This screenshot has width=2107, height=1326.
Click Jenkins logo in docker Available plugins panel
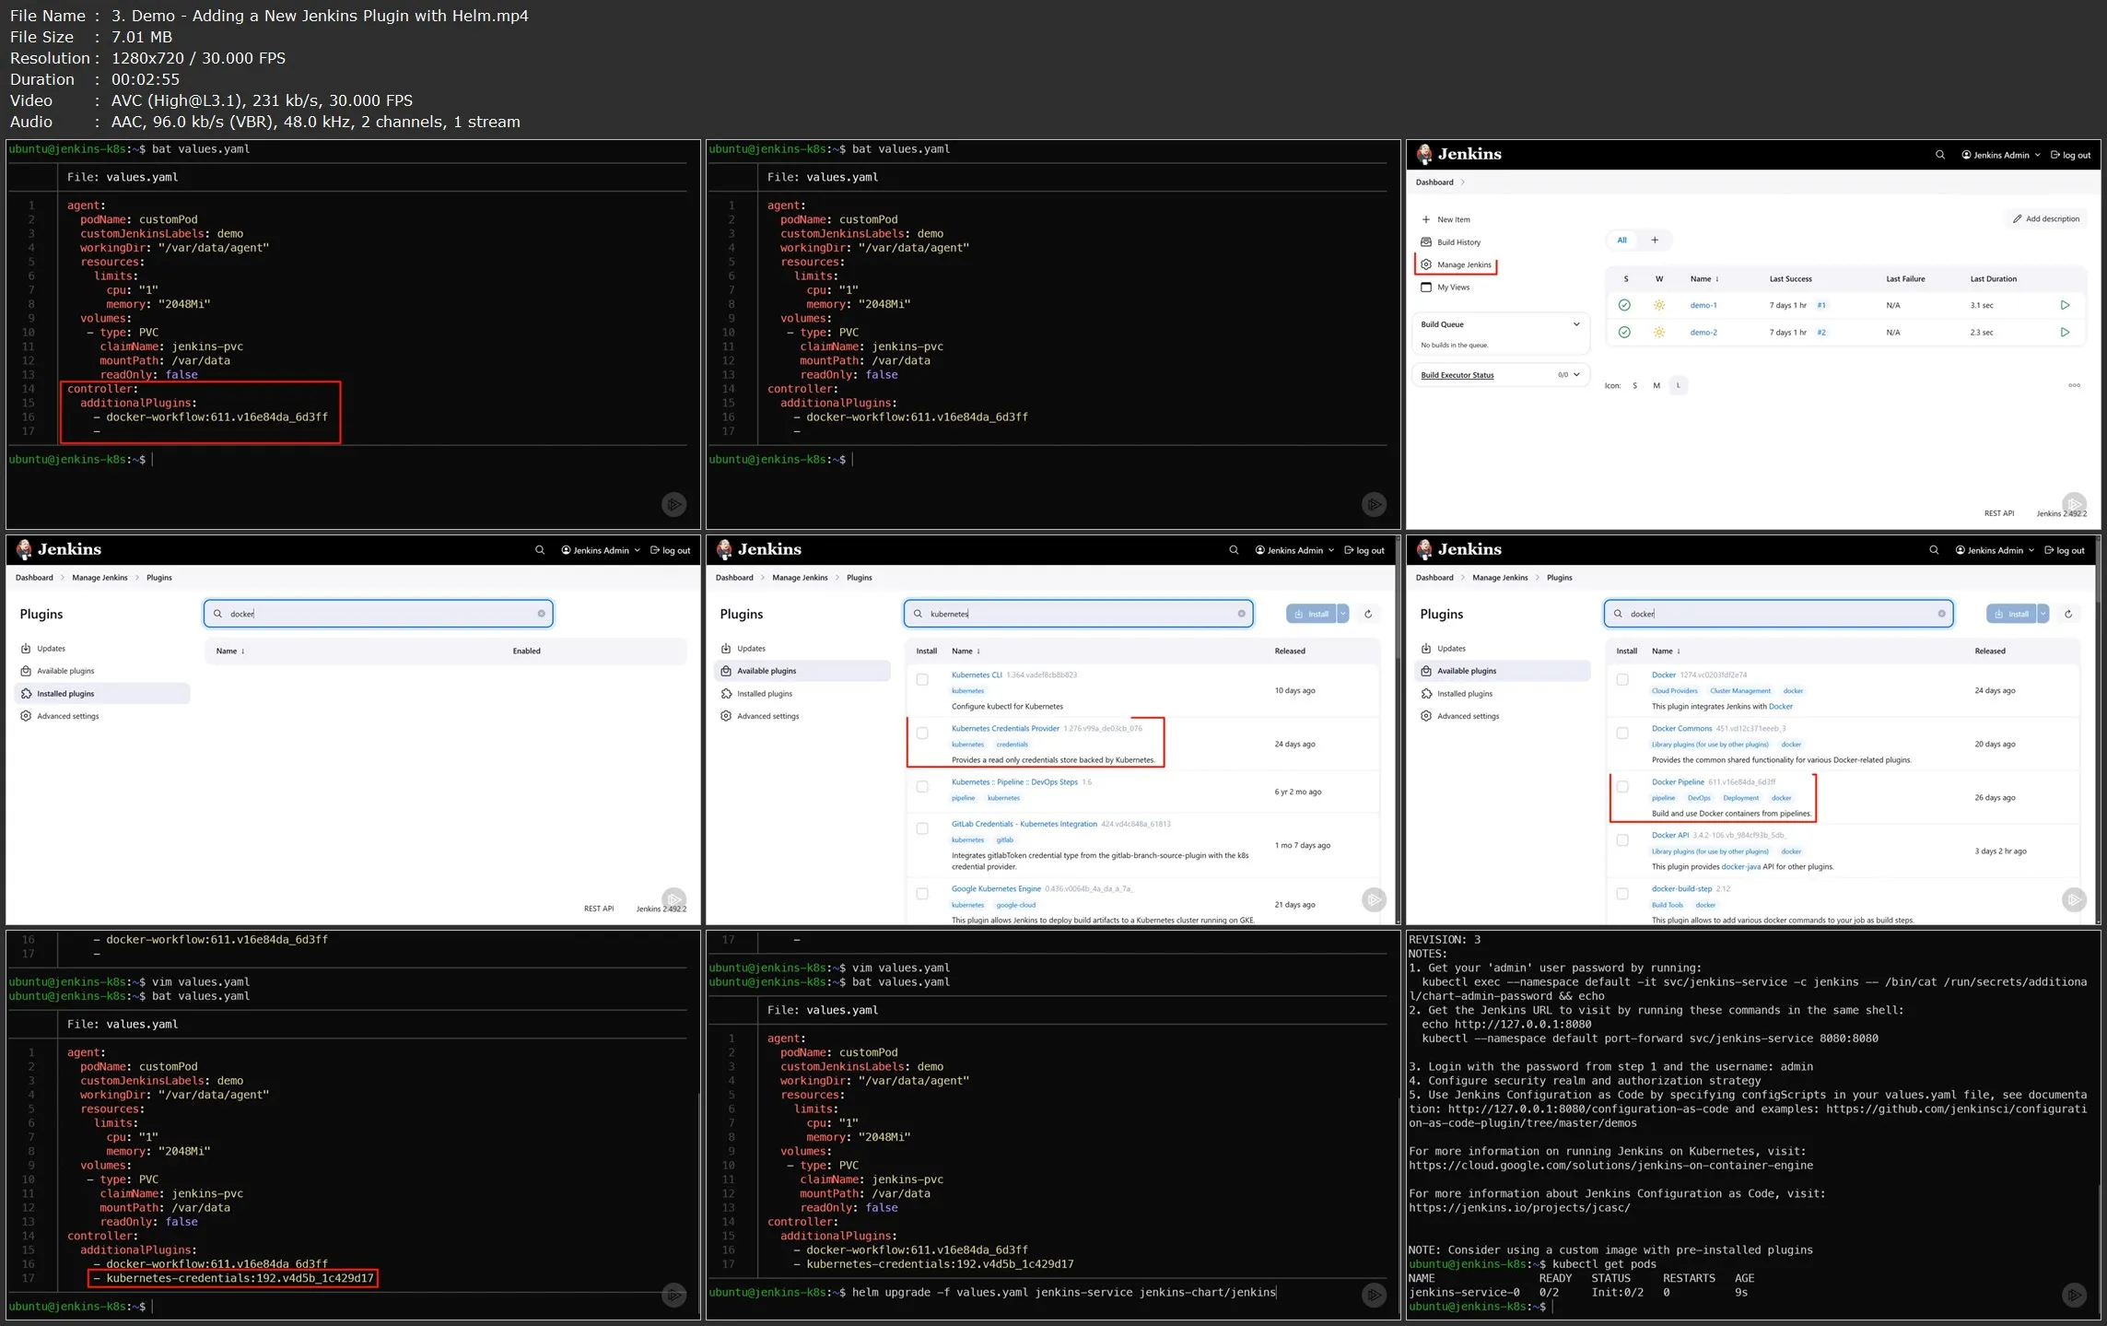1459,549
